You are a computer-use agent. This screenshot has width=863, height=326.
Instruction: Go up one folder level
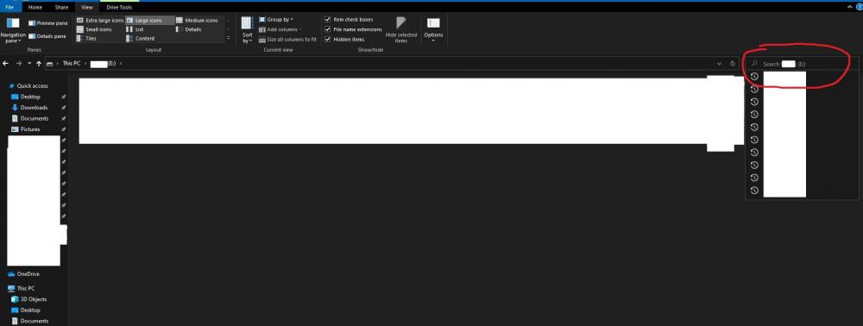coord(39,64)
